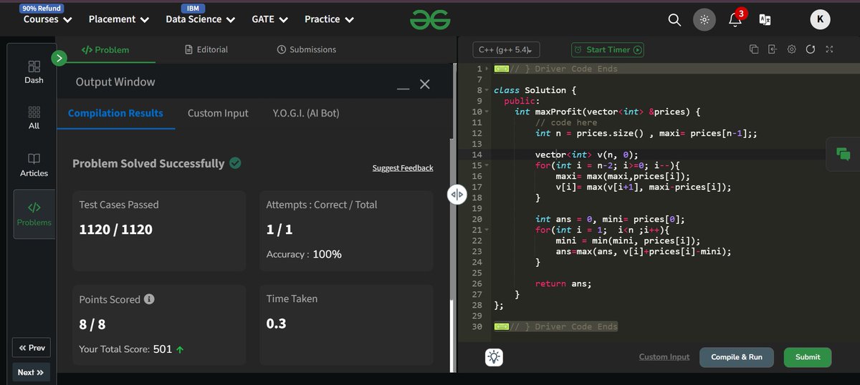
Task: Click the Suggest Feedback link
Action: (403, 168)
